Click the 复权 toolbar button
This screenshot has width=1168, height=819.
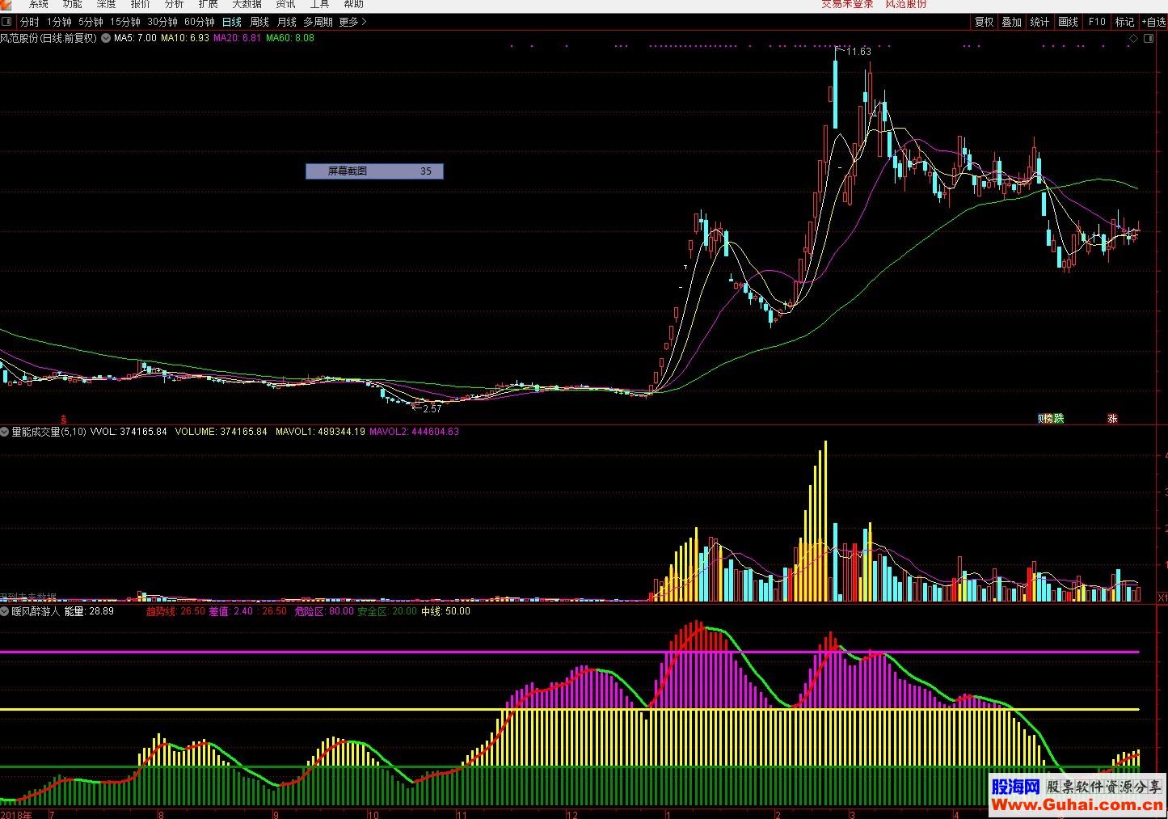(984, 22)
